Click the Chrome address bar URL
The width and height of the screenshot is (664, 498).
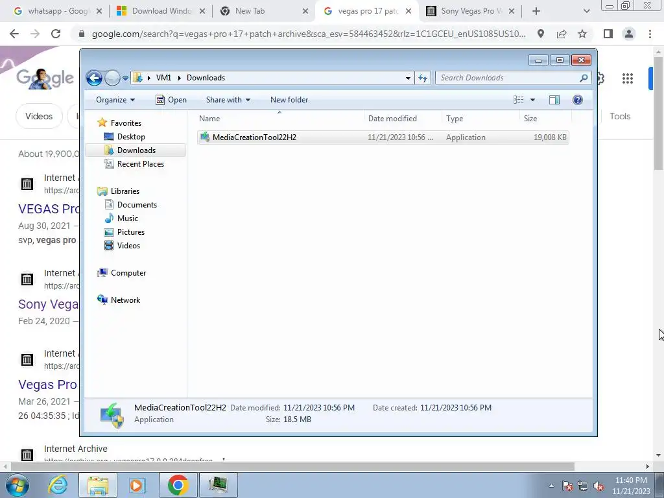tap(309, 34)
